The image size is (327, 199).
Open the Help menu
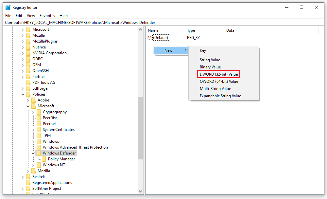tap(63, 16)
